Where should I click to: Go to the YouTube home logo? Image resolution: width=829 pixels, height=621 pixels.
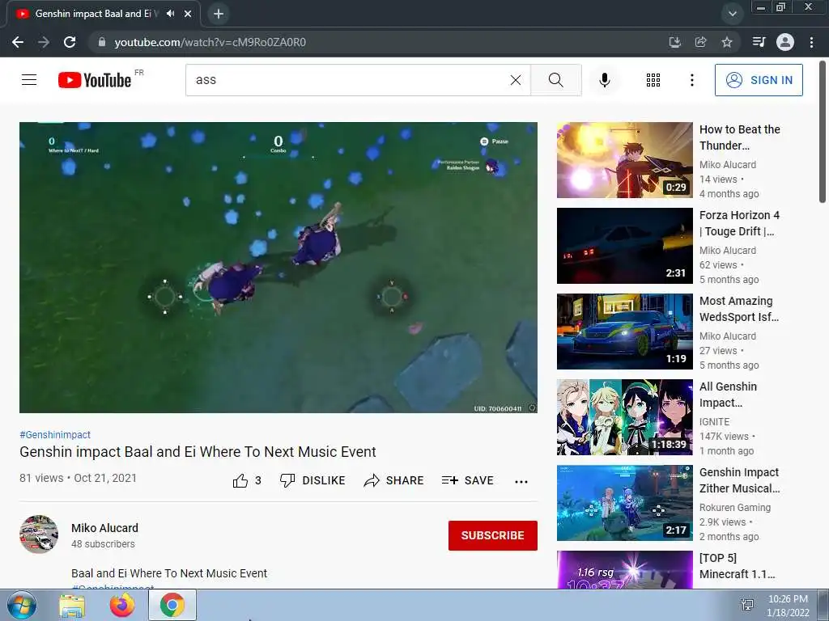pos(96,80)
